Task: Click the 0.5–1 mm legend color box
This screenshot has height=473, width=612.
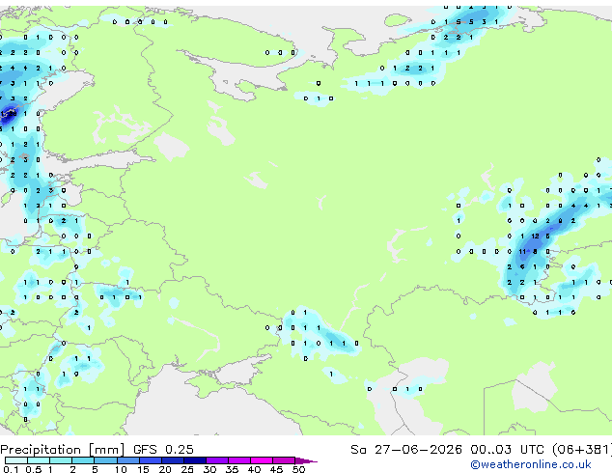Action: click(x=39, y=460)
